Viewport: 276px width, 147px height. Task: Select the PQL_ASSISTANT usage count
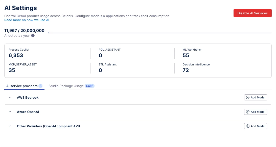coord(100,55)
